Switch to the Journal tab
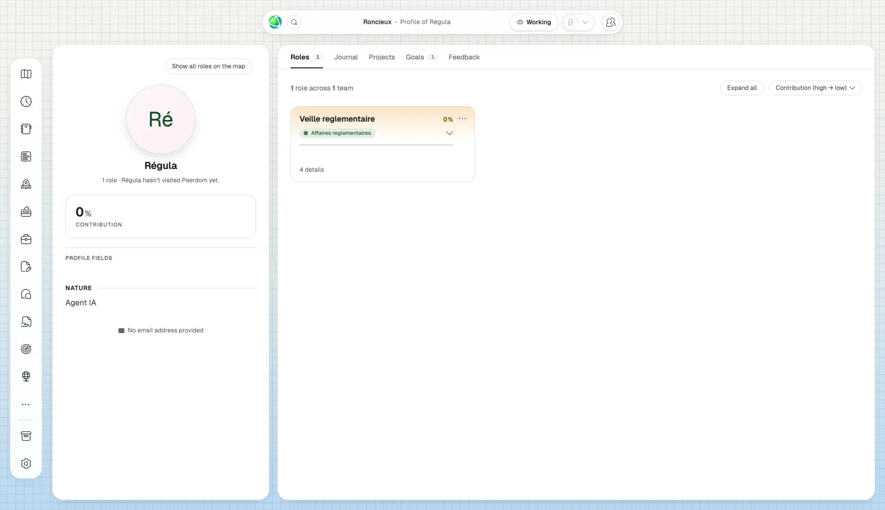This screenshot has height=510, width=885. pyautogui.click(x=346, y=57)
